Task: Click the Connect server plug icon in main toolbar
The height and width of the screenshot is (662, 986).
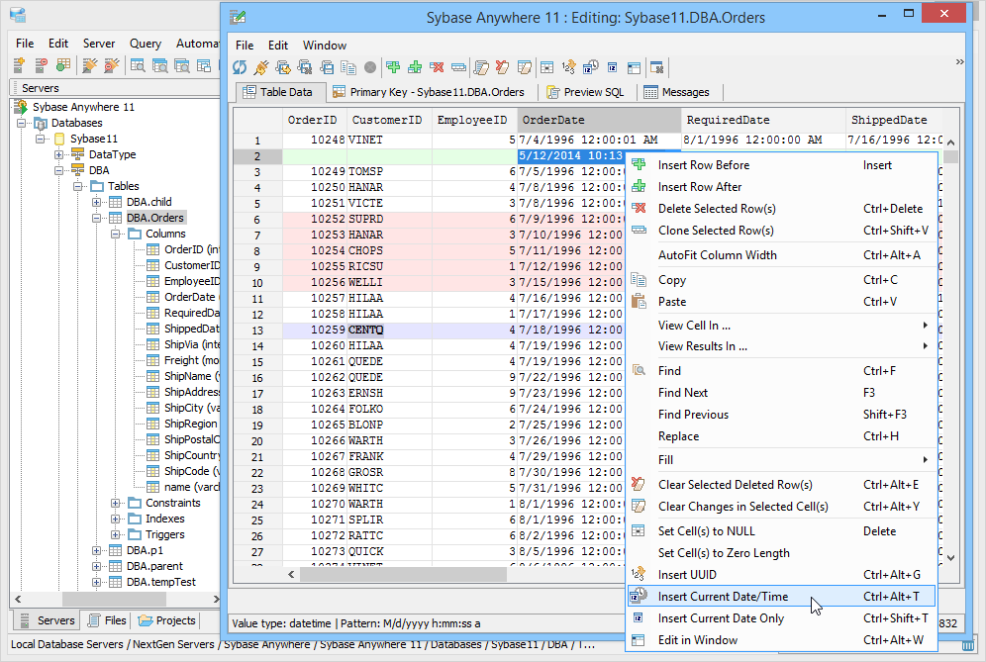Action: click(90, 64)
